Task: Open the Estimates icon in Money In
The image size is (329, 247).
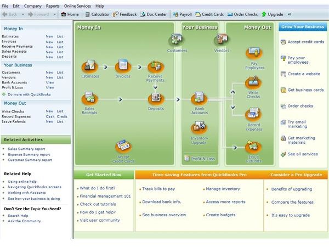Action: [x=90, y=66]
